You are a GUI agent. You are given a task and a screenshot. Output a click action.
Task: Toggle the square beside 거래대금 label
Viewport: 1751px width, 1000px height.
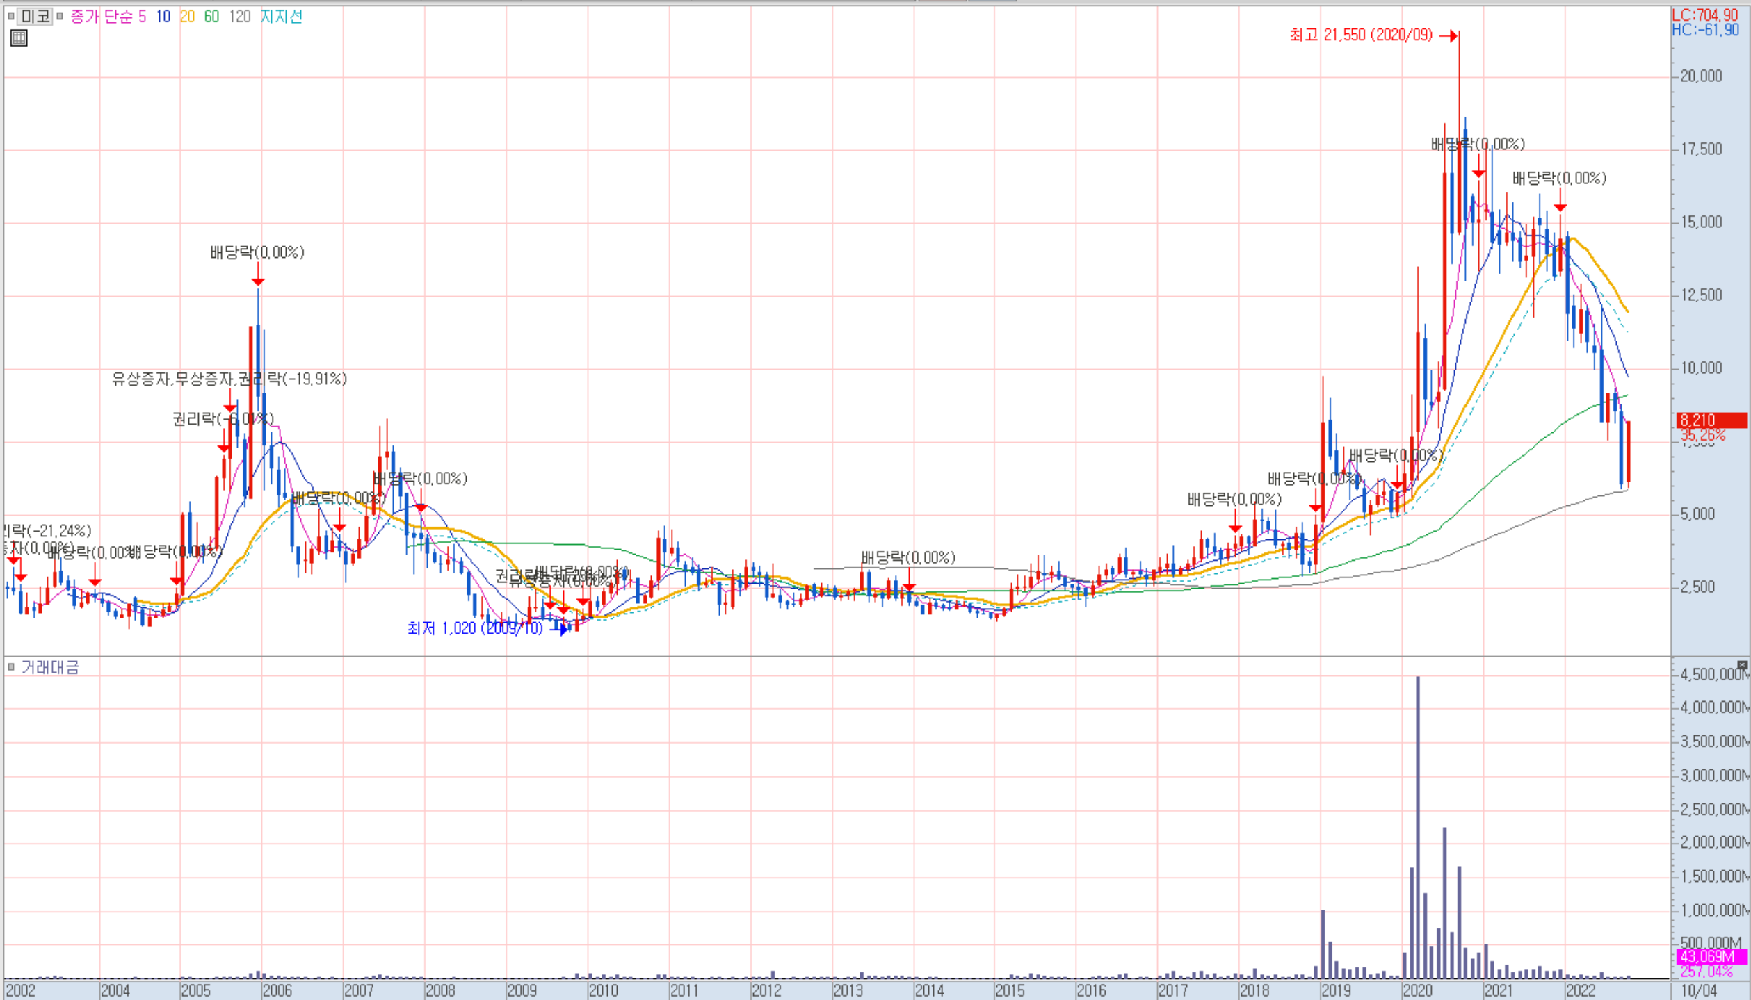pos(10,667)
